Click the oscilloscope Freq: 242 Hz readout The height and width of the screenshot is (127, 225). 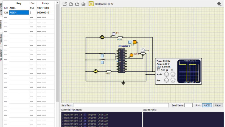[x=163, y=61]
